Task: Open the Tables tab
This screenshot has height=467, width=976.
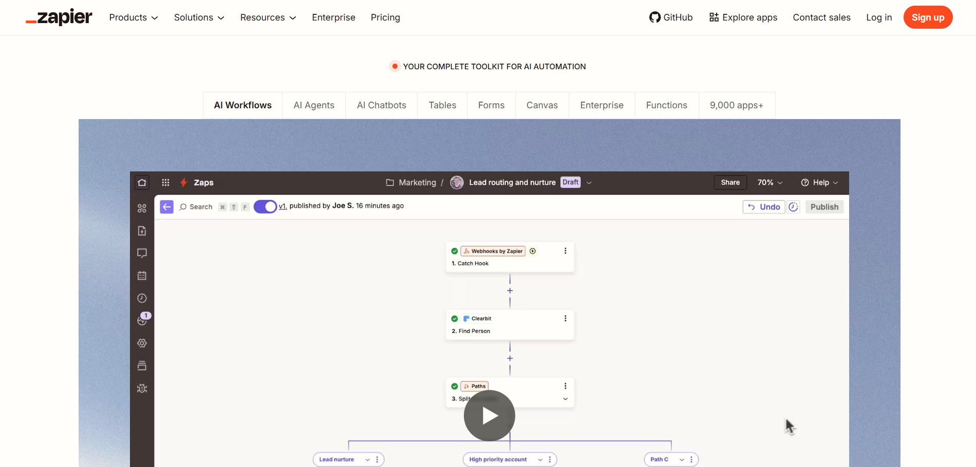Action: click(442, 105)
